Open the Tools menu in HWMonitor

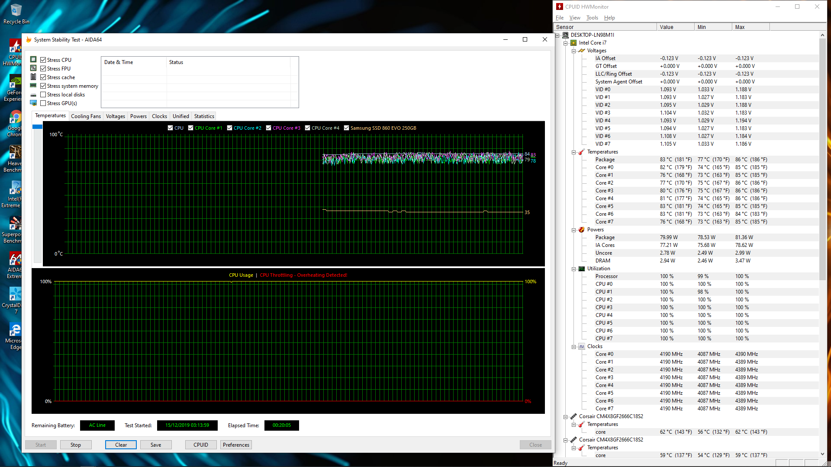click(x=592, y=18)
